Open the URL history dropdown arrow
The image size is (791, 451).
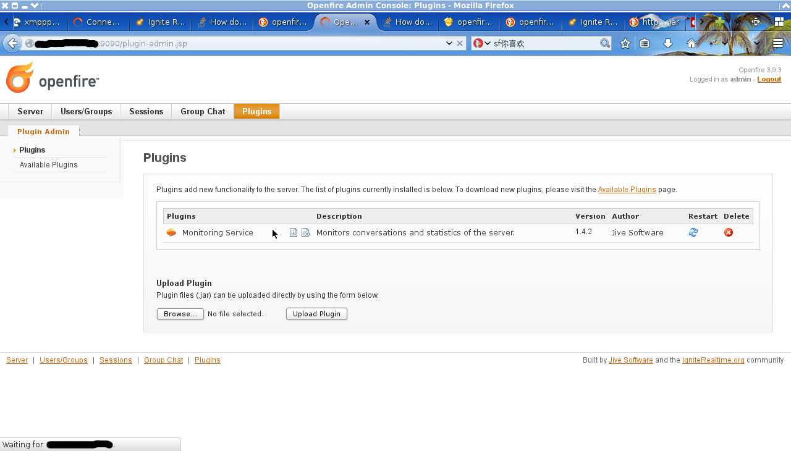coord(449,43)
